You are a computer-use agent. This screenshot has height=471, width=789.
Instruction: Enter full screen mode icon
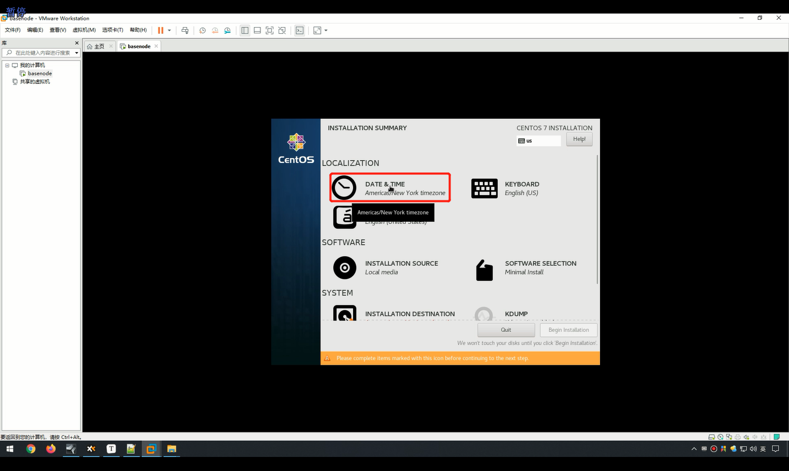click(x=270, y=31)
